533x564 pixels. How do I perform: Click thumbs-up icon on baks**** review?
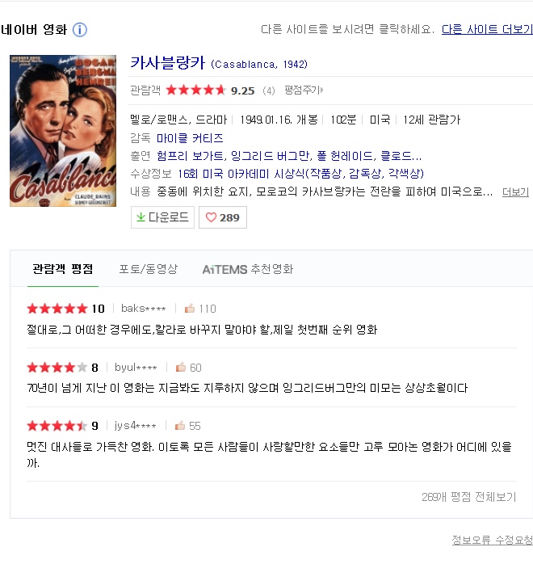(x=190, y=309)
